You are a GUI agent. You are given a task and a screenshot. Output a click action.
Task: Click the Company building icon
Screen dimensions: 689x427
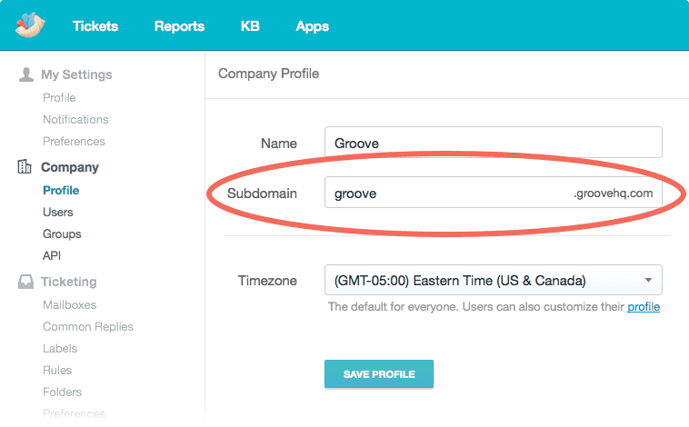[25, 167]
